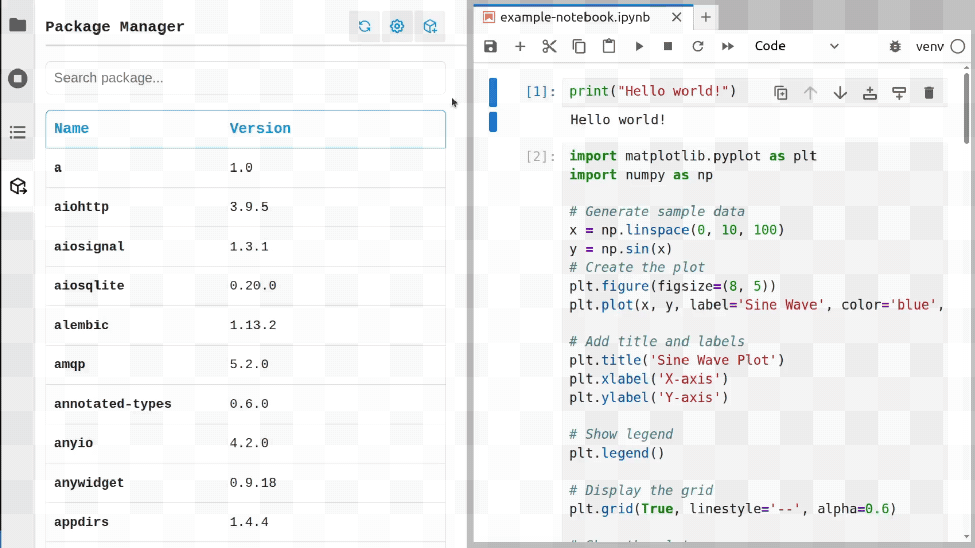Open the file browser in the sidebar

[18, 24]
